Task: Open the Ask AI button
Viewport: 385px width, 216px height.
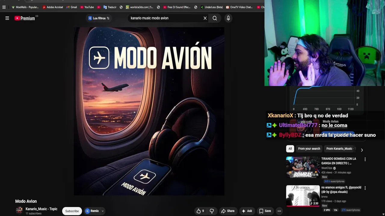Action: tap(247, 211)
